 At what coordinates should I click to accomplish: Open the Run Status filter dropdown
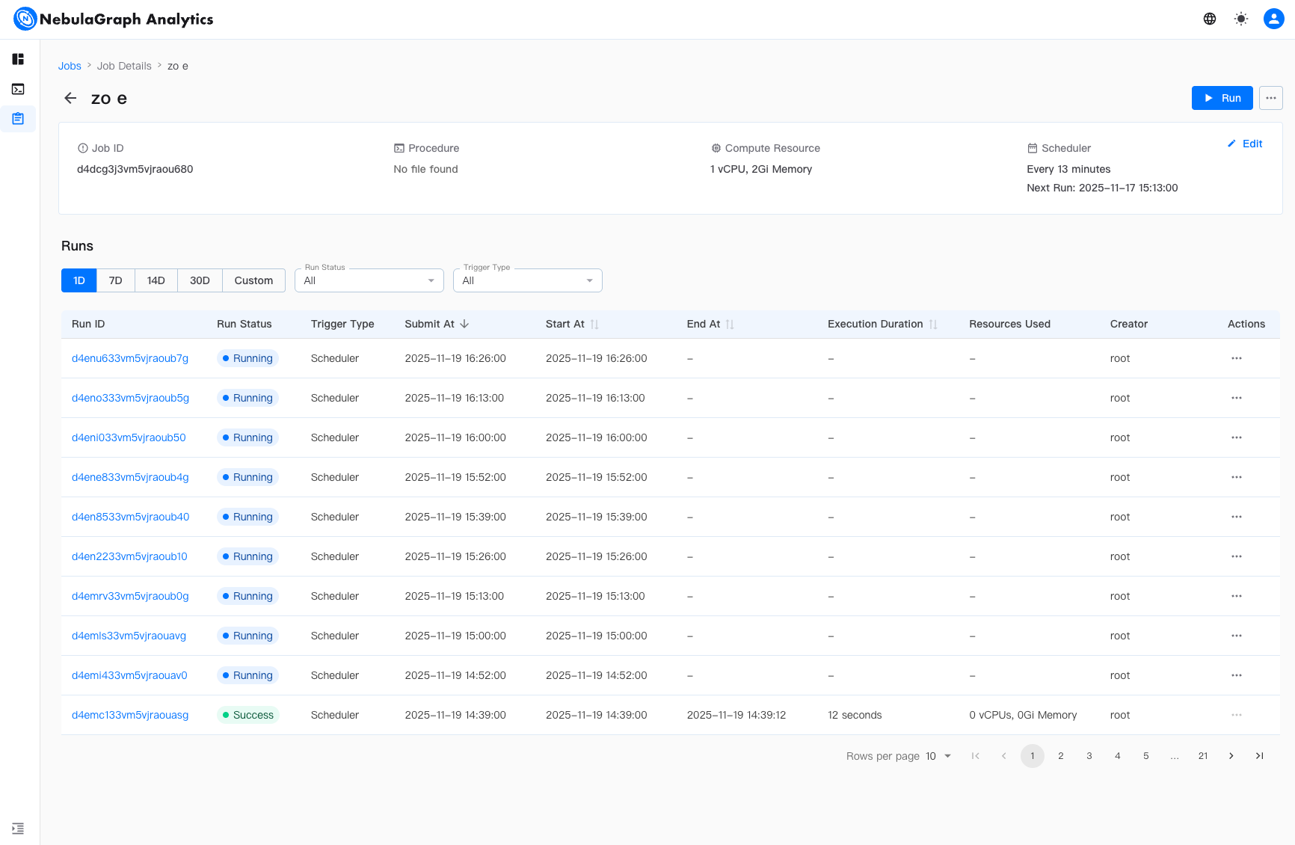click(x=369, y=280)
